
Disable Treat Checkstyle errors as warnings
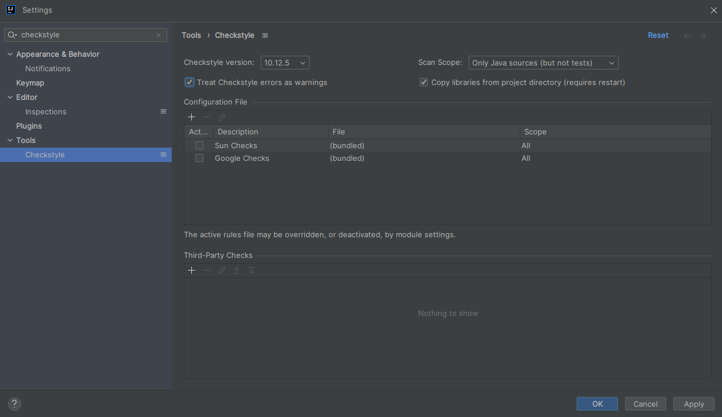pyautogui.click(x=189, y=82)
